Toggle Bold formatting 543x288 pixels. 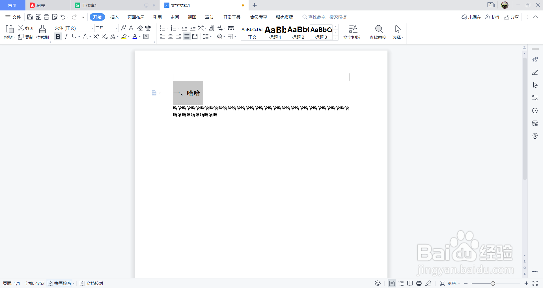tap(58, 36)
